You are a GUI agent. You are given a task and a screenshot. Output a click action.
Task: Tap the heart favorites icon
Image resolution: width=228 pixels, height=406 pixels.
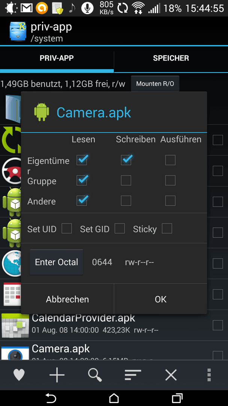[x=19, y=375]
